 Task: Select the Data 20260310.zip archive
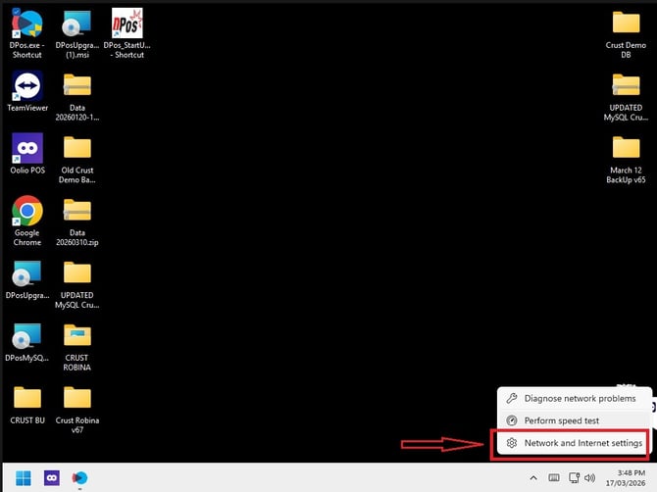click(x=77, y=221)
